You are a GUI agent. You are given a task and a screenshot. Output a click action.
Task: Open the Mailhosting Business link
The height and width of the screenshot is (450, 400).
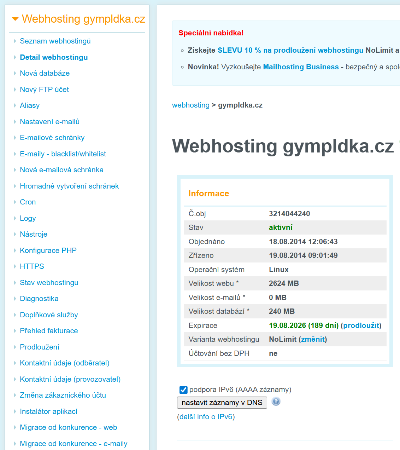[301, 67]
